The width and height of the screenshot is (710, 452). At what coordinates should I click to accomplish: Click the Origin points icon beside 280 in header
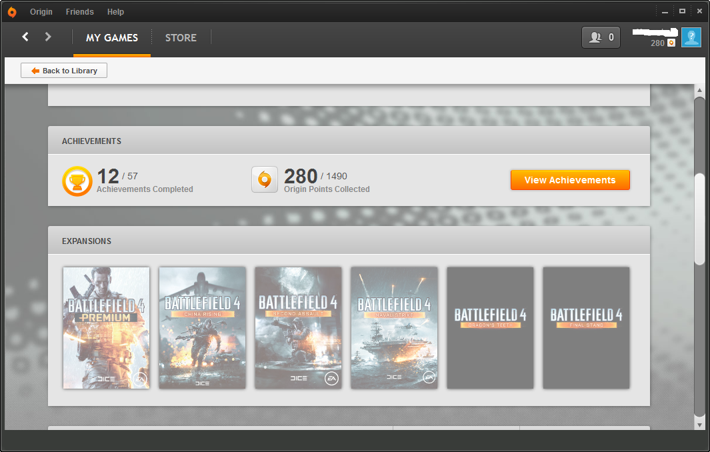[671, 43]
